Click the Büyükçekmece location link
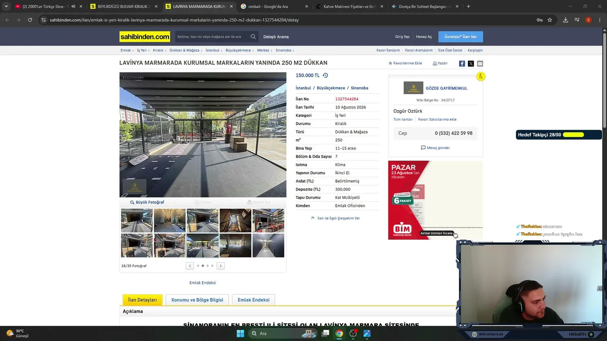This screenshot has height=341, width=607. 331,88
